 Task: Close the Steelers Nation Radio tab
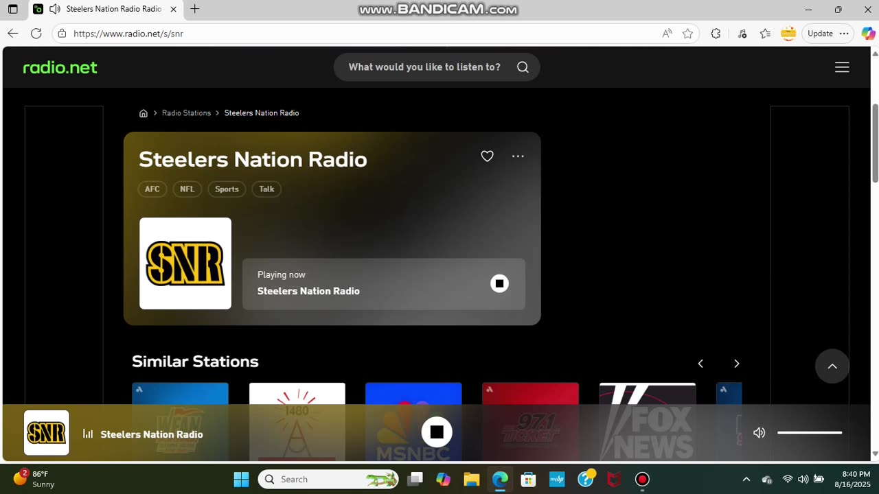(173, 9)
